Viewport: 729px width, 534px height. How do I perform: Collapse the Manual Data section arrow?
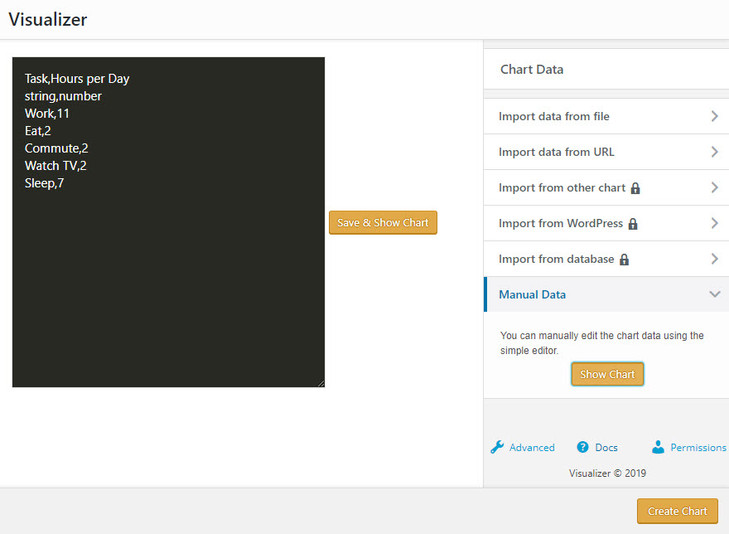[x=714, y=294]
